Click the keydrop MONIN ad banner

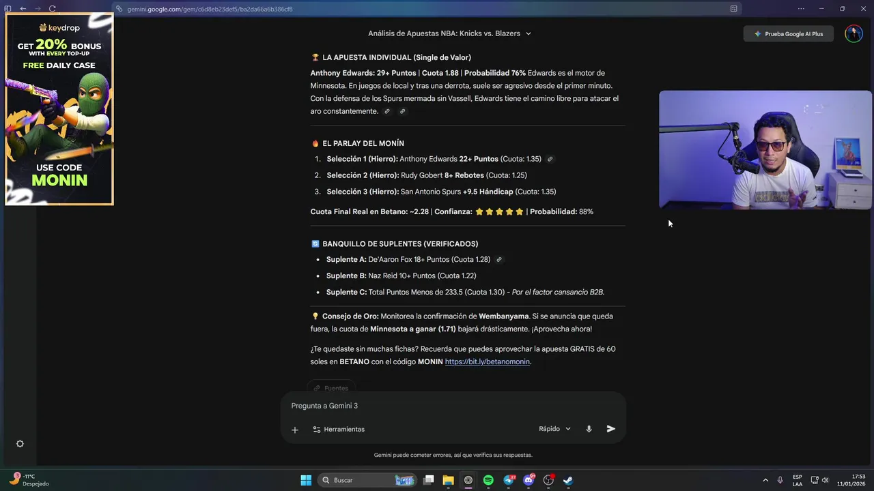pyautogui.click(x=59, y=109)
